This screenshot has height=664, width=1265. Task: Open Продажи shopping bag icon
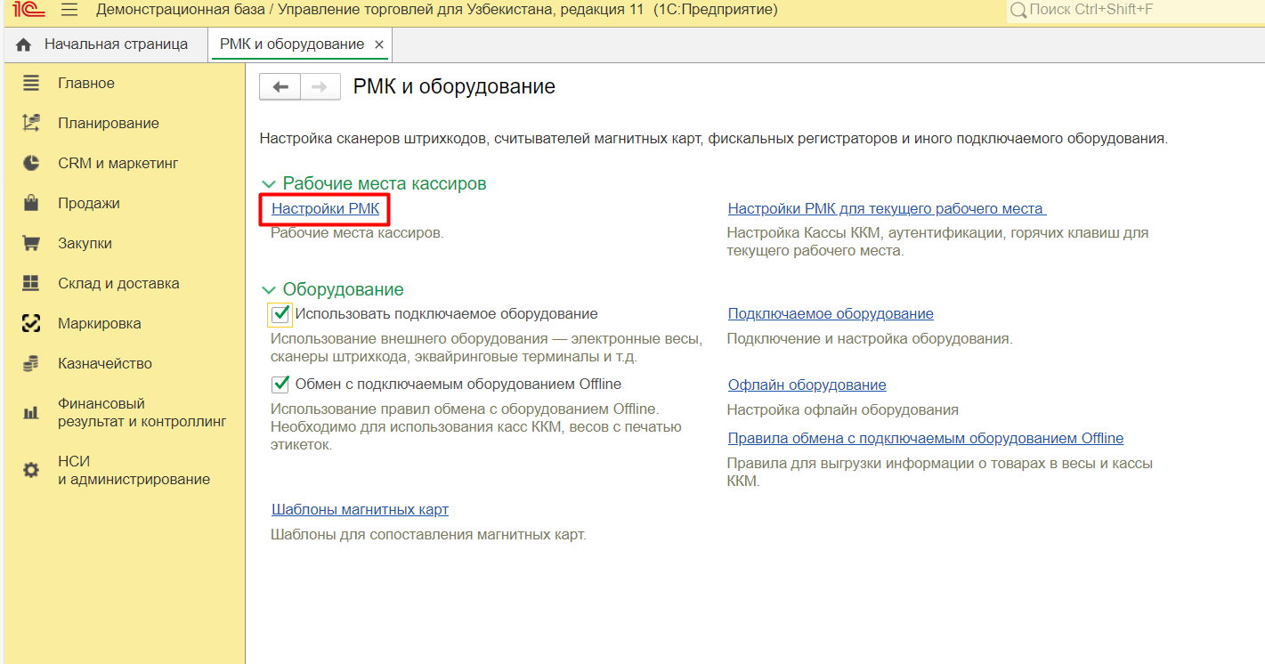(x=31, y=203)
